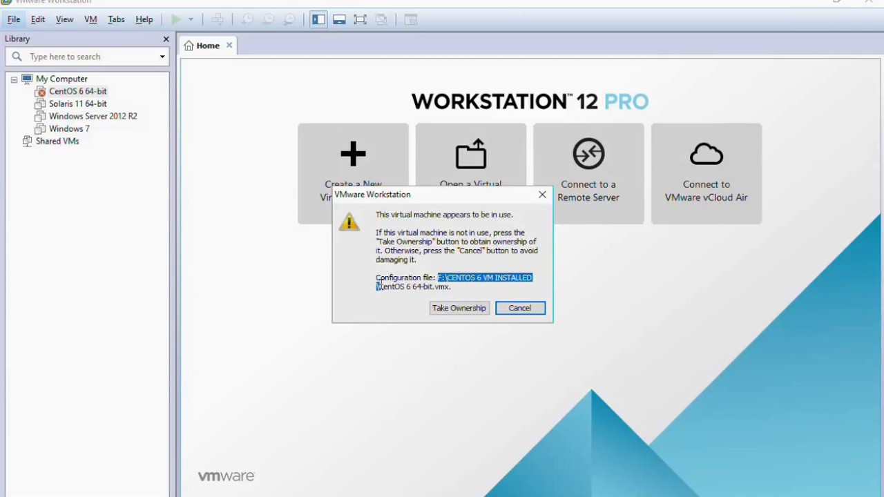This screenshot has width=884, height=497.
Task: Open the View menu
Action: [x=64, y=19]
